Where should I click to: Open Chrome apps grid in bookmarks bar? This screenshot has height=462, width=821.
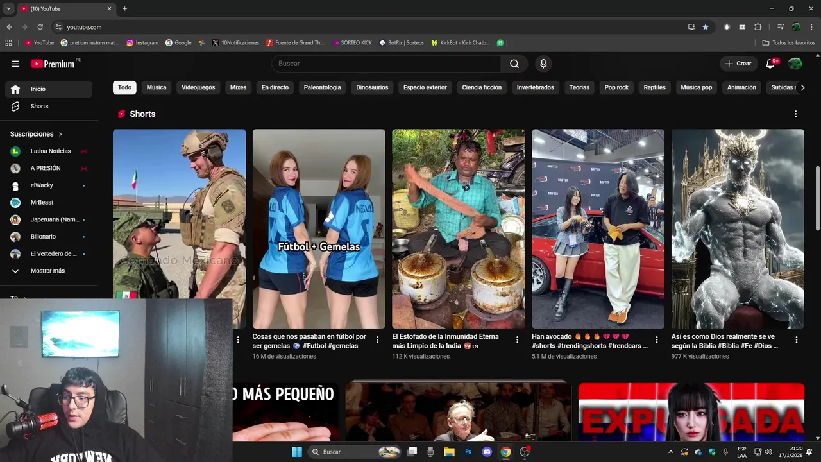pos(8,43)
